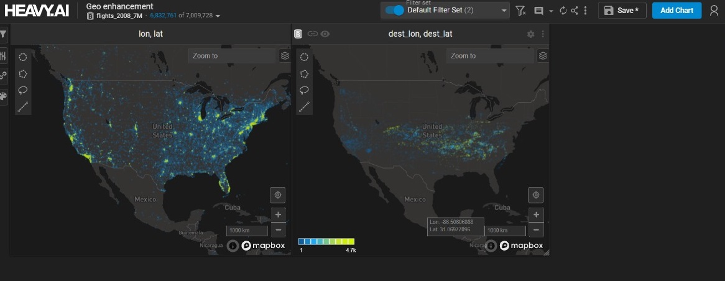Click the color legend gradient bar
Screen dimensions: 725x281
coord(326,241)
